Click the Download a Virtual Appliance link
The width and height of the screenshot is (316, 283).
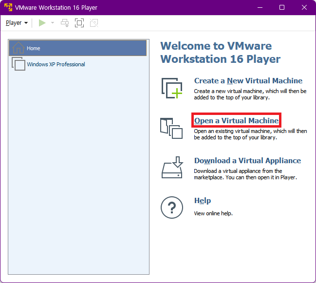click(x=247, y=160)
